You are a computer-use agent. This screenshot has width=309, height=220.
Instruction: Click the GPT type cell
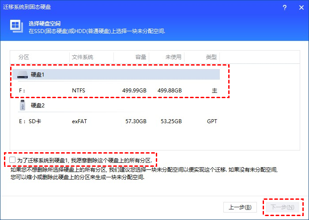point(212,121)
